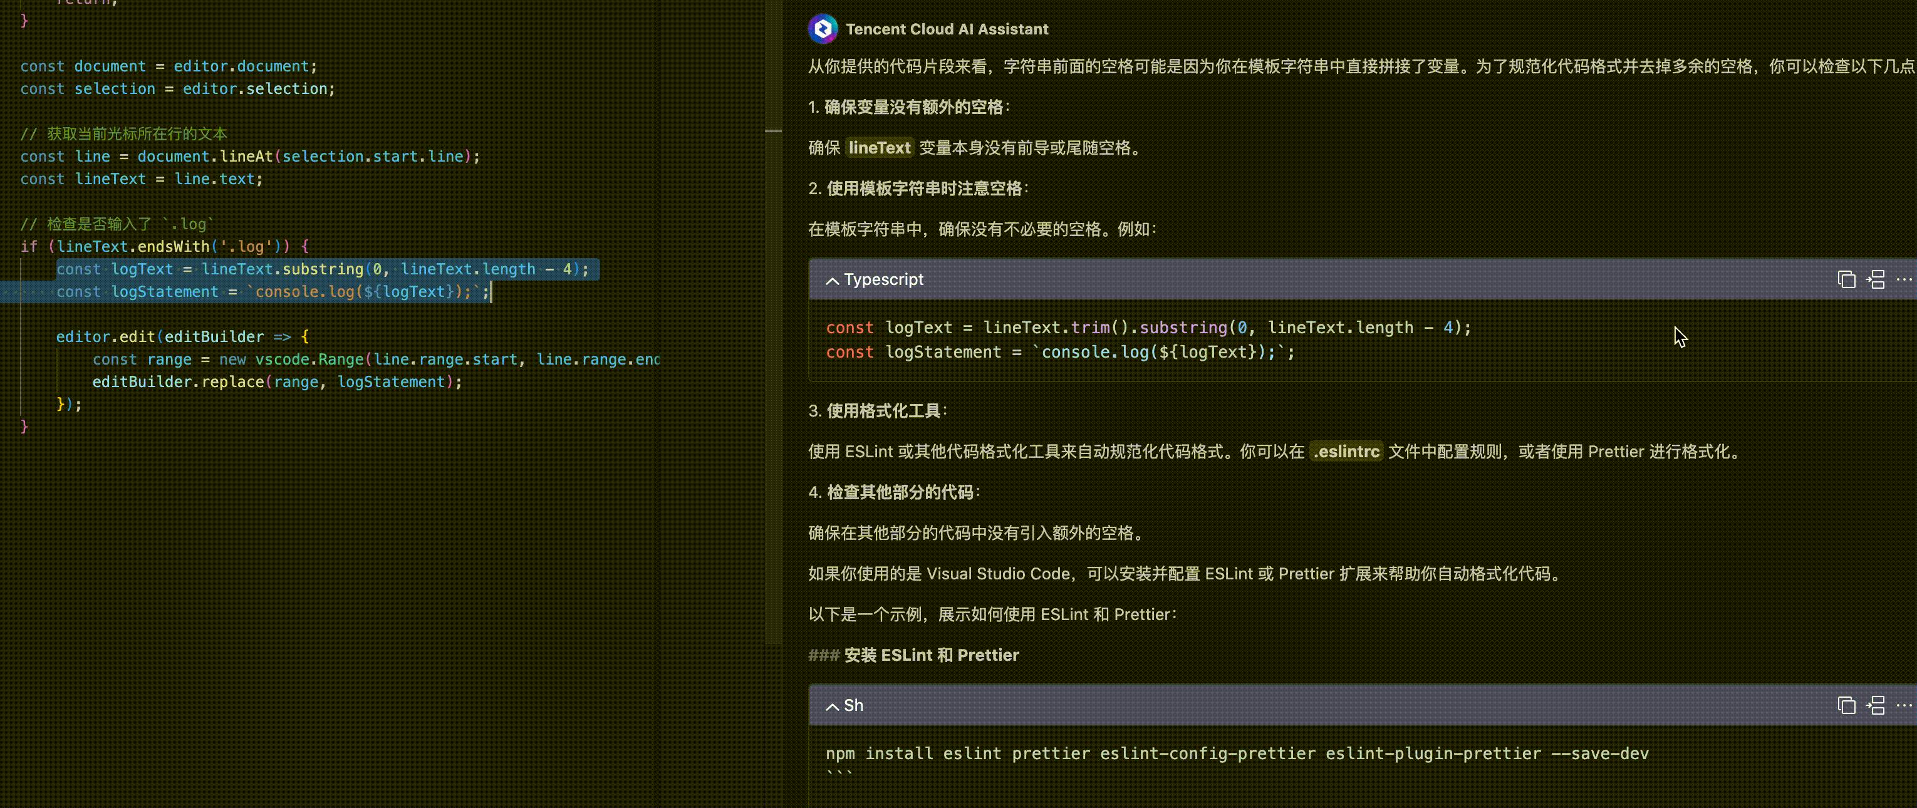Viewport: 1917px width, 808px height.
Task: Click the line 'const line = document.lineAt(selection.start.line);'
Action: pyautogui.click(x=250, y=156)
